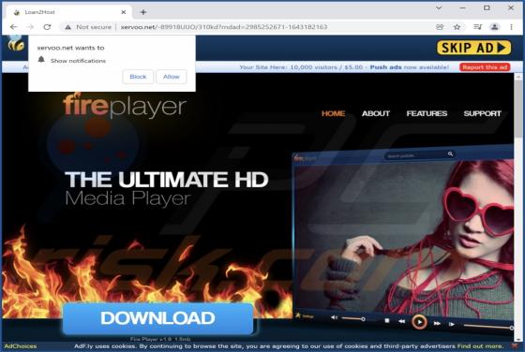Open the Push ads link
The width and height of the screenshot is (525, 352).
[x=385, y=67]
